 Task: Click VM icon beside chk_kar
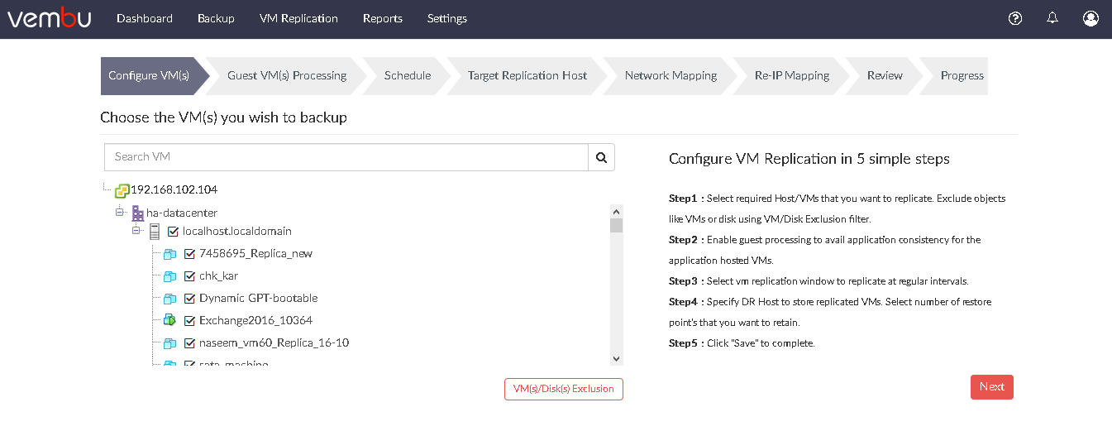(169, 276)
